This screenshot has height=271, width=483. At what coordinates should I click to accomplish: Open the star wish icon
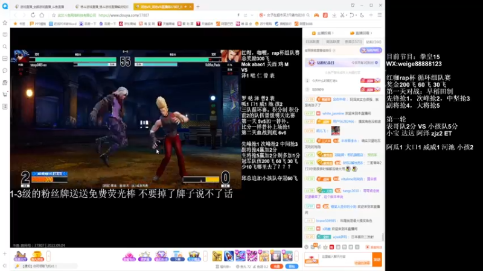(145, 256)
